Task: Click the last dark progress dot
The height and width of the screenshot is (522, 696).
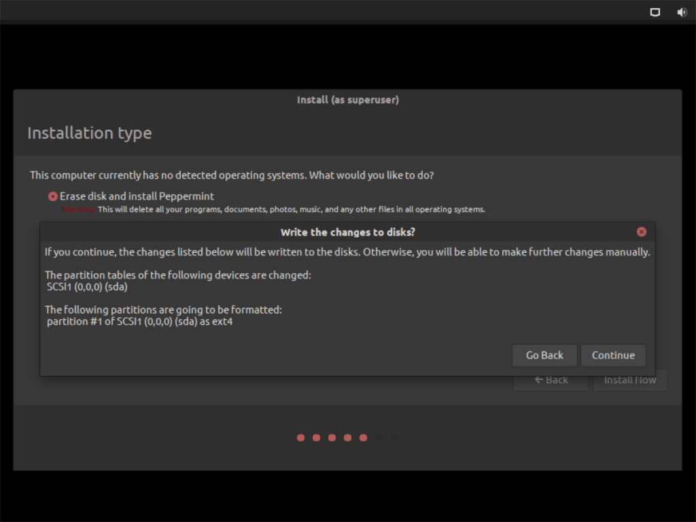Action: [x=394, y=438]
